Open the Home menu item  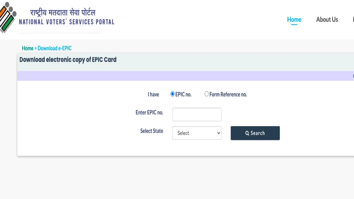click(294, 20)
